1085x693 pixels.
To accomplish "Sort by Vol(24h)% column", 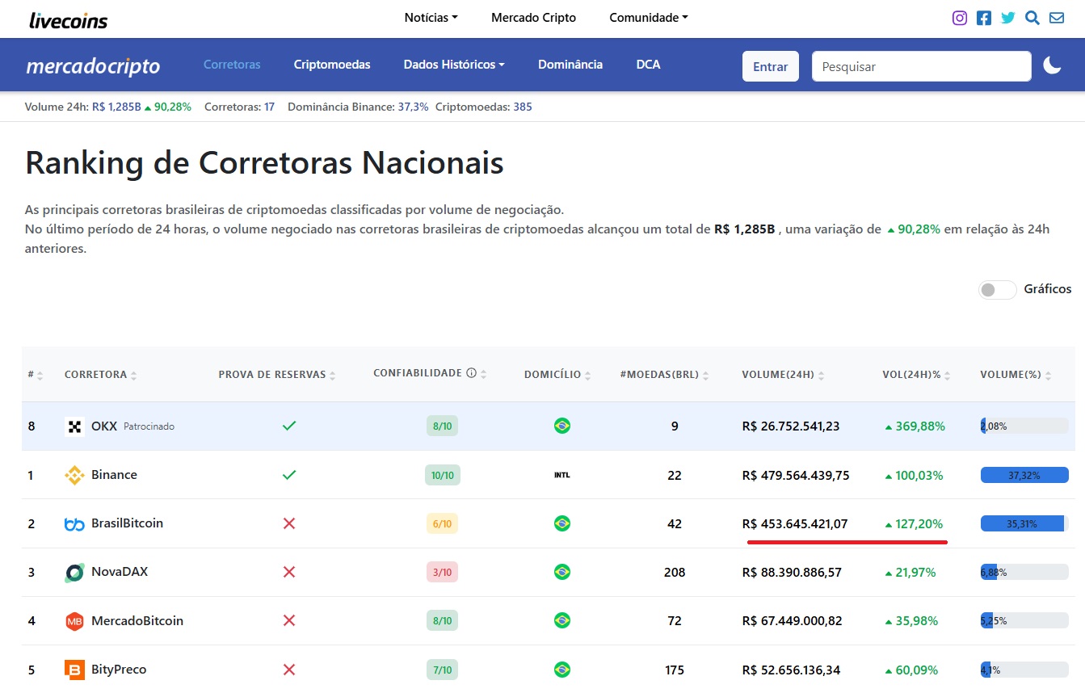I will click(917, 375).
